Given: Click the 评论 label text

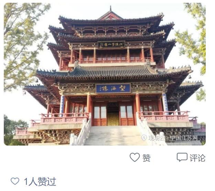Looking at the screenshot, I should (197, 158).
